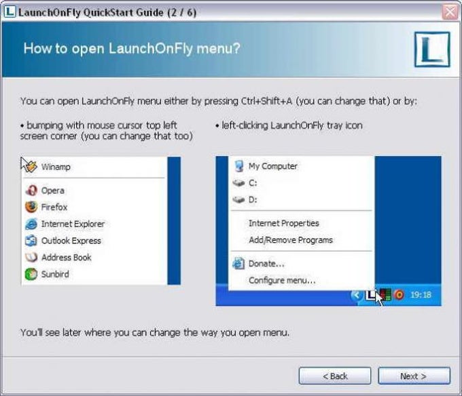The width and height of the screenshot is (462, 396).
Task: Click the round orange tray icon
Action: (399, 294)
